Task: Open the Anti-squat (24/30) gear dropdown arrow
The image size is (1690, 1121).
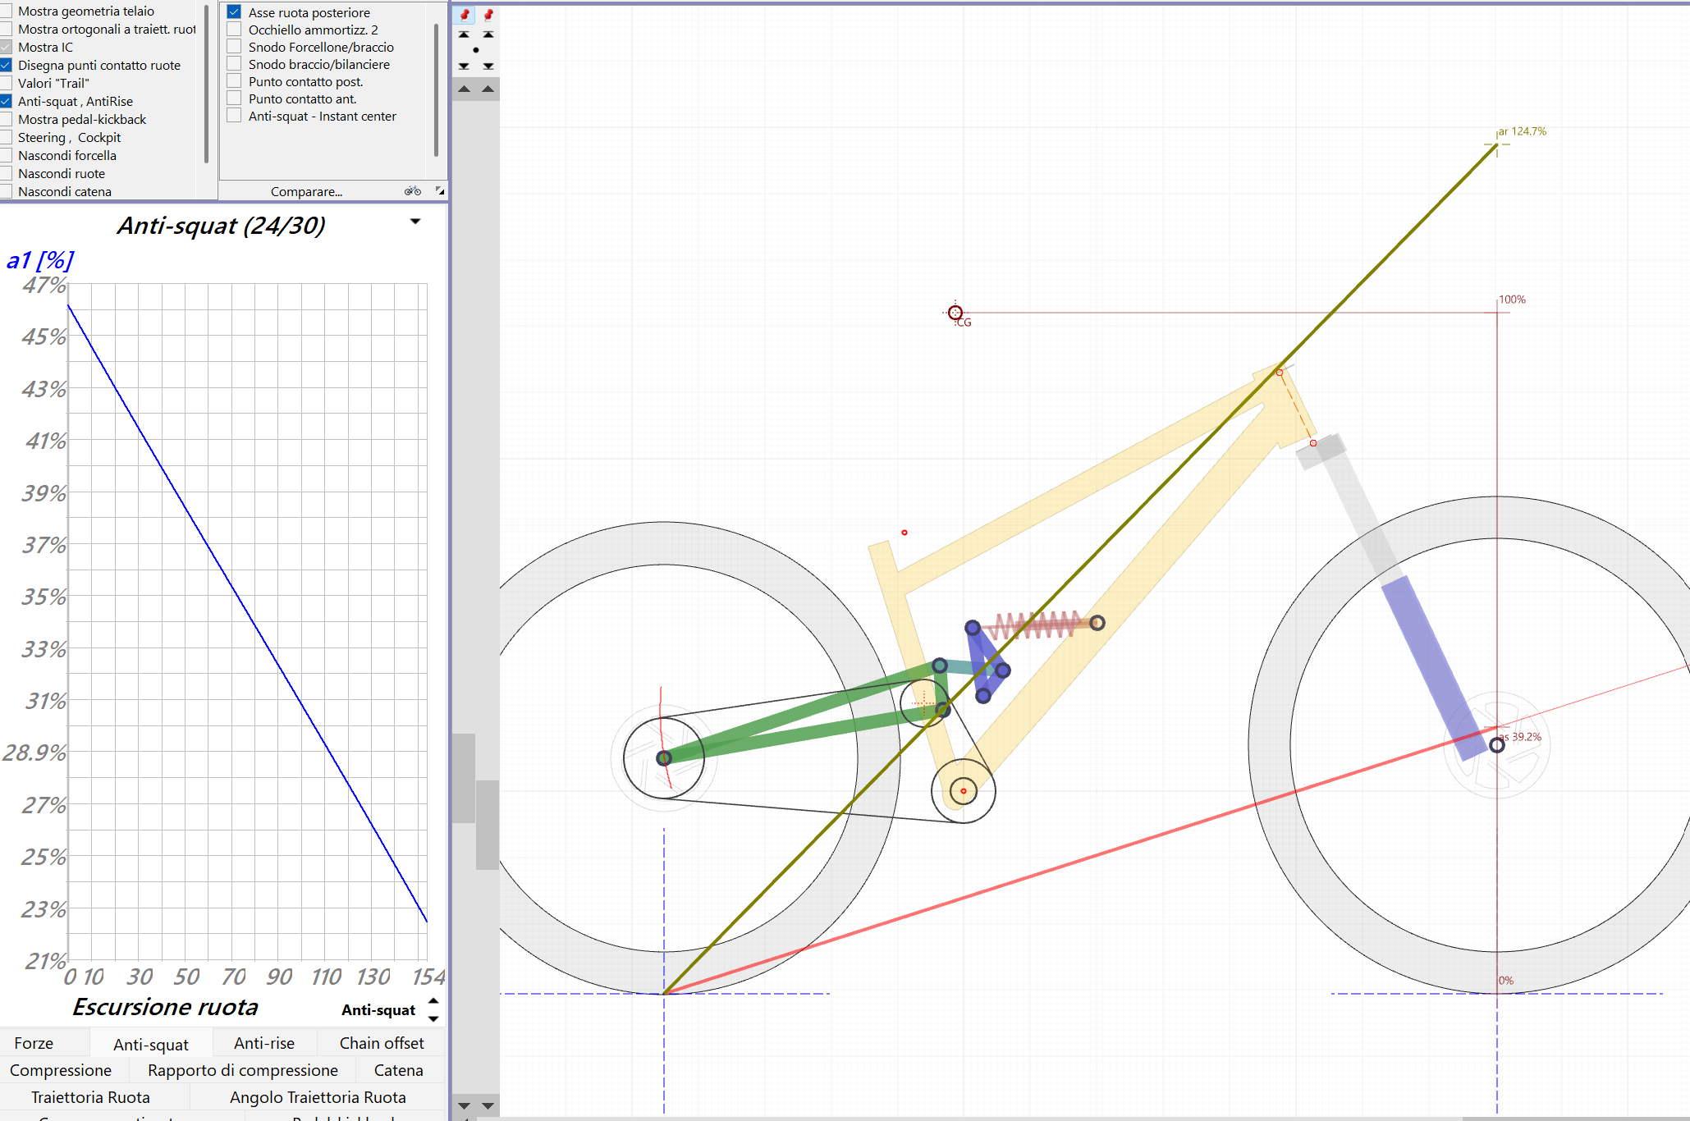Action: (415, 222)
